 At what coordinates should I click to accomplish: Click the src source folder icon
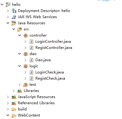click(20, 29)
